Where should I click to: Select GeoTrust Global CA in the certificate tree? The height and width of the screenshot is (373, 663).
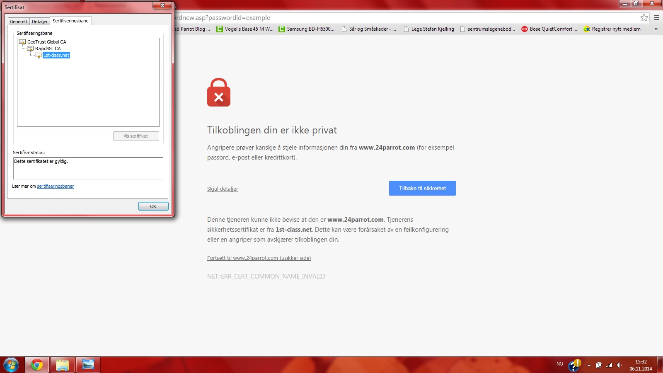point(46,42)
